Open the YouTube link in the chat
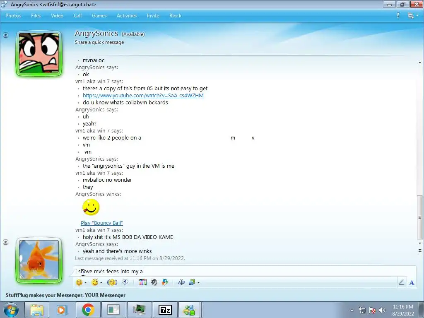Image resolution: width=424 pixels, height=318 pixels. [x=143, y=96]
